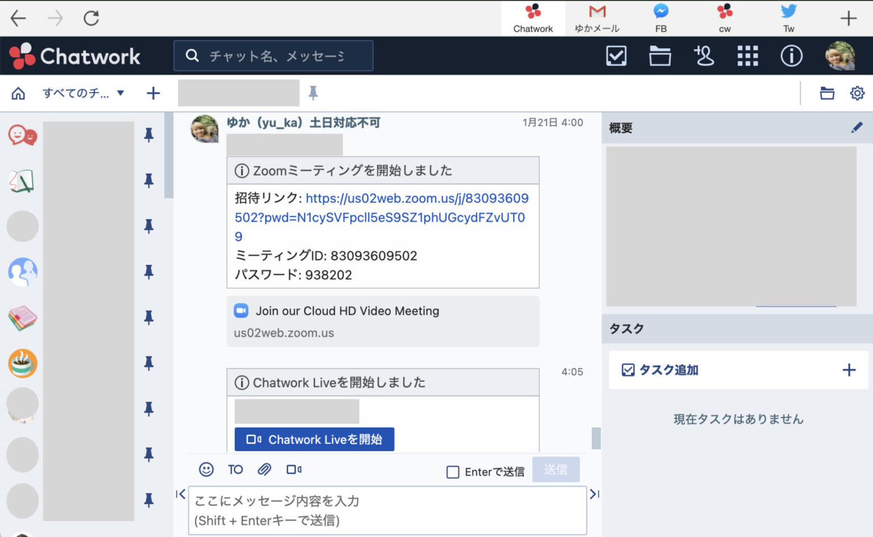Switch to the Tw browser tab
The height and width of the screenshot is (537, 873).
tap(788, 18)
